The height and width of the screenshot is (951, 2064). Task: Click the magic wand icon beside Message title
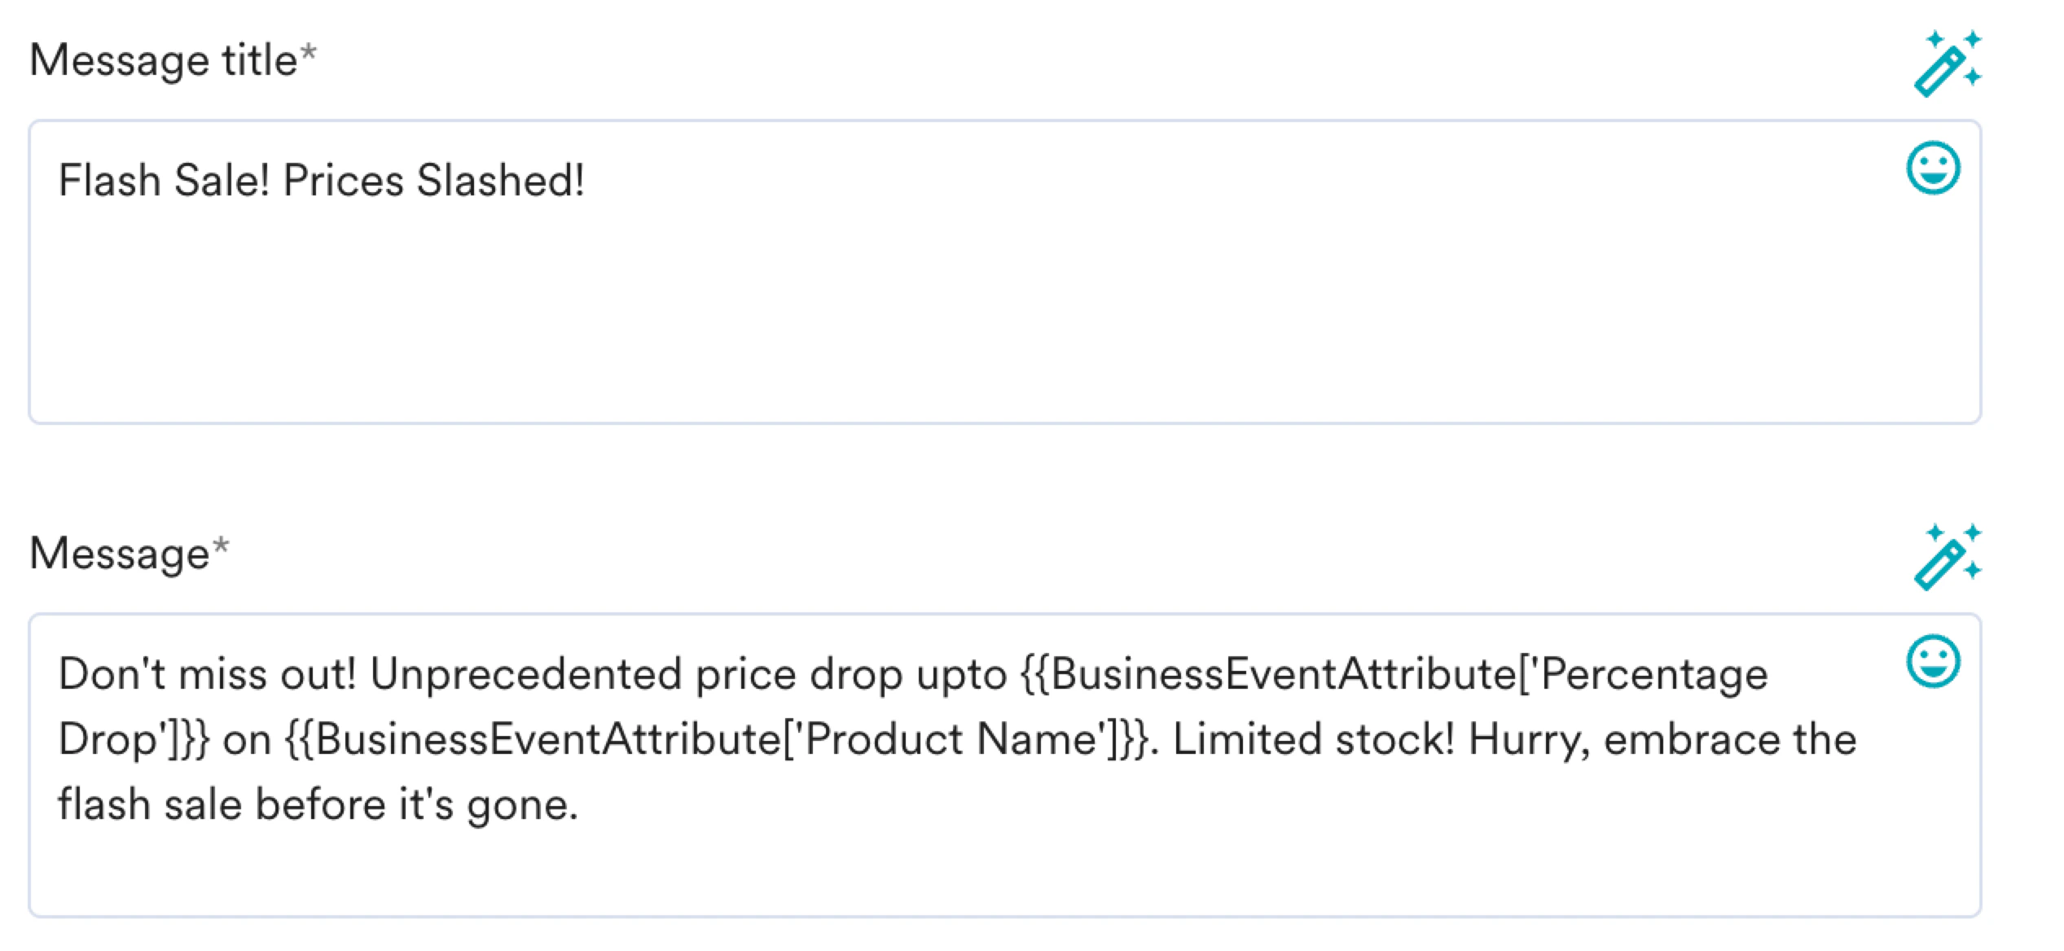pos(1947,64)
